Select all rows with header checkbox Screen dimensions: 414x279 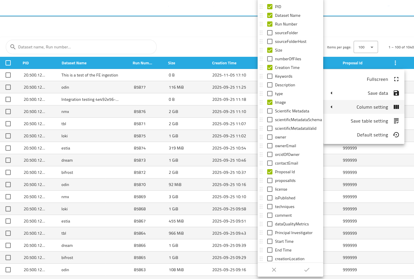8,63
